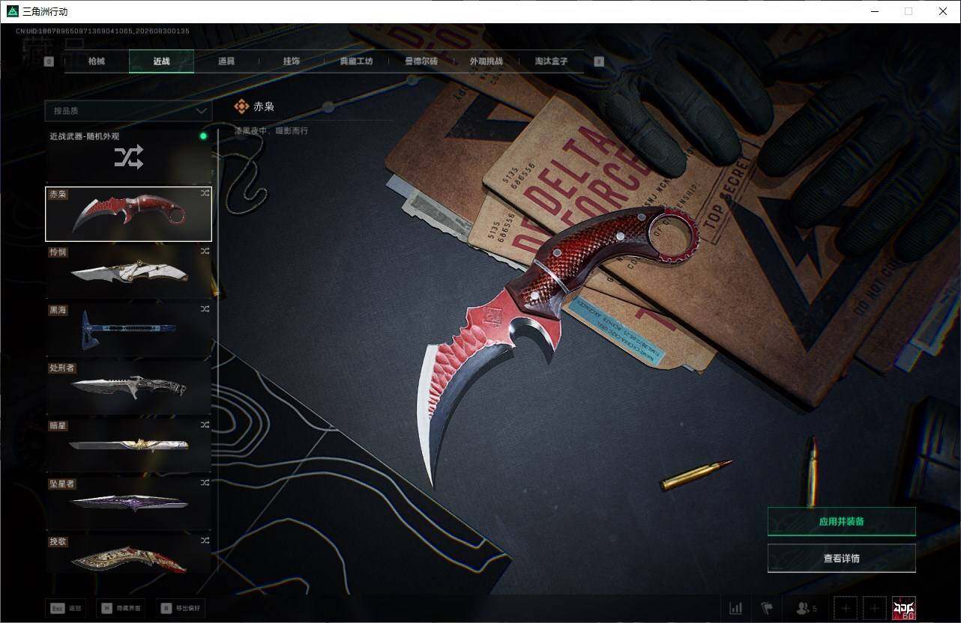961x623 pixels.
Task: Select the 淘汰盒子 tab
Action: (551, 61)
